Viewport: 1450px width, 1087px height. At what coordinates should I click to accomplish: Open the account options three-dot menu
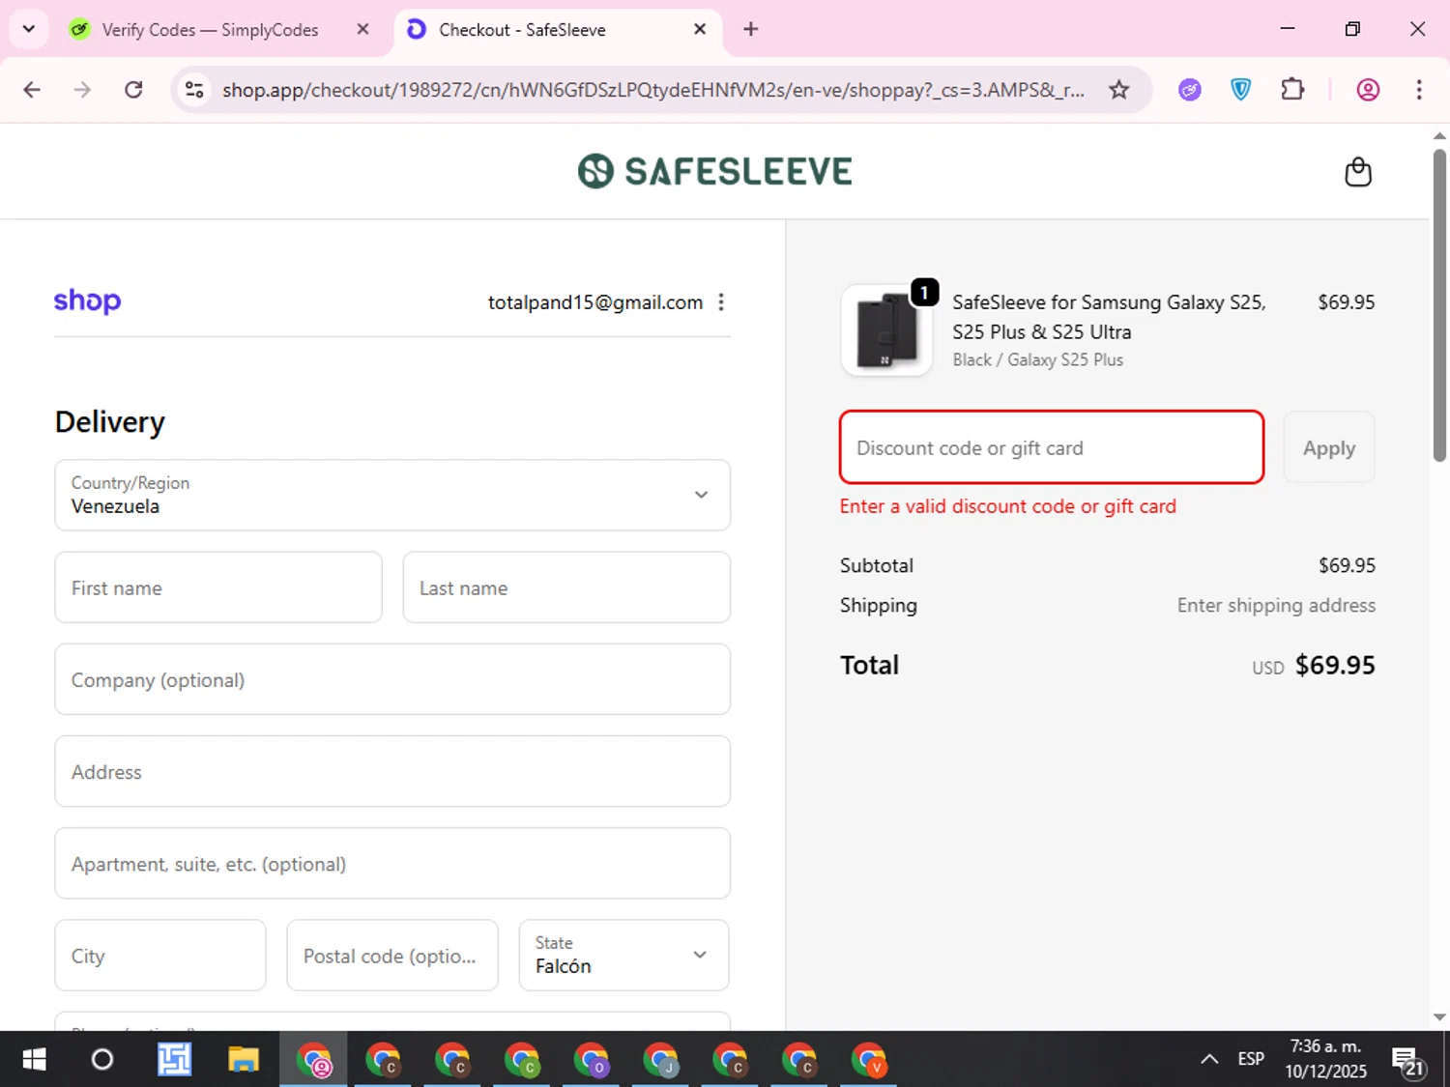(721, 302)
